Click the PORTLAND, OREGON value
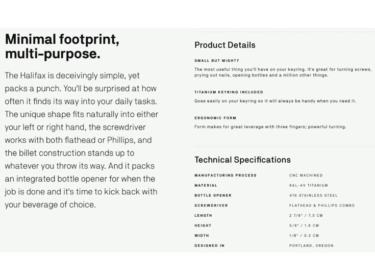The height and width of the screenshot is (280, 375). [311, 245]
